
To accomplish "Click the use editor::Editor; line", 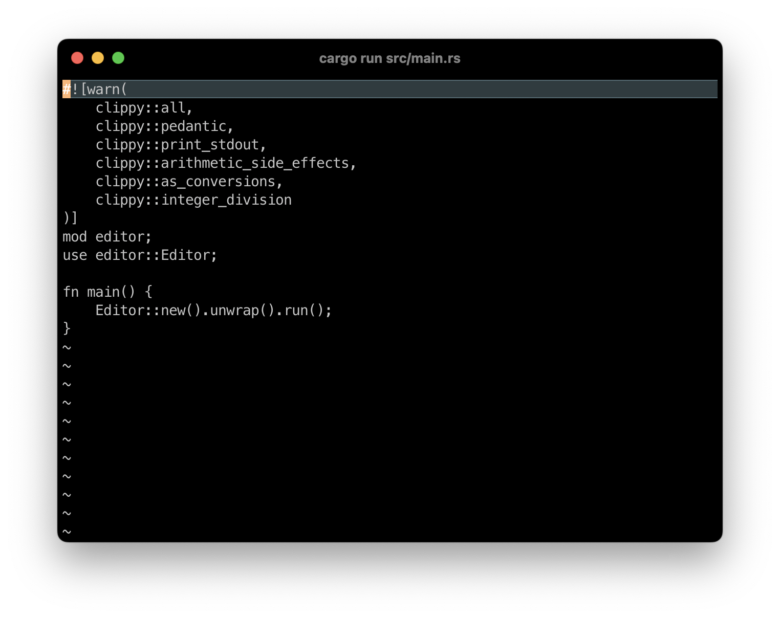I will pos(139,255).
